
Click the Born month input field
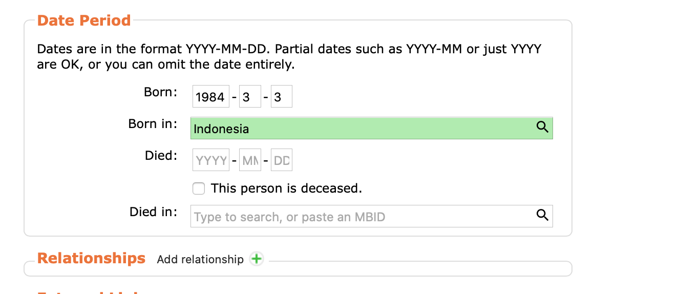tap(250, 97)
